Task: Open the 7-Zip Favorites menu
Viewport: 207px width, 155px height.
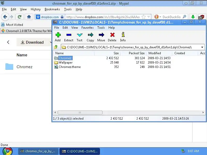Action: pos(87,28)
